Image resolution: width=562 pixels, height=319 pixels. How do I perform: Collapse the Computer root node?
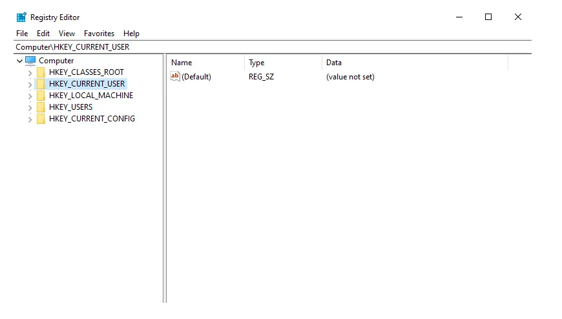20,61
